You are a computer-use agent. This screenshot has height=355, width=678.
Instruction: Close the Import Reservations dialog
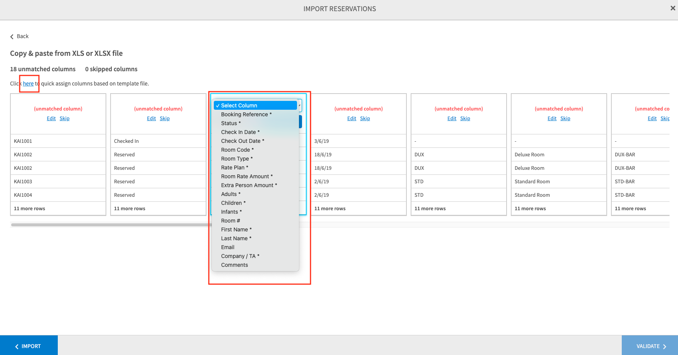tap(673, 8)
